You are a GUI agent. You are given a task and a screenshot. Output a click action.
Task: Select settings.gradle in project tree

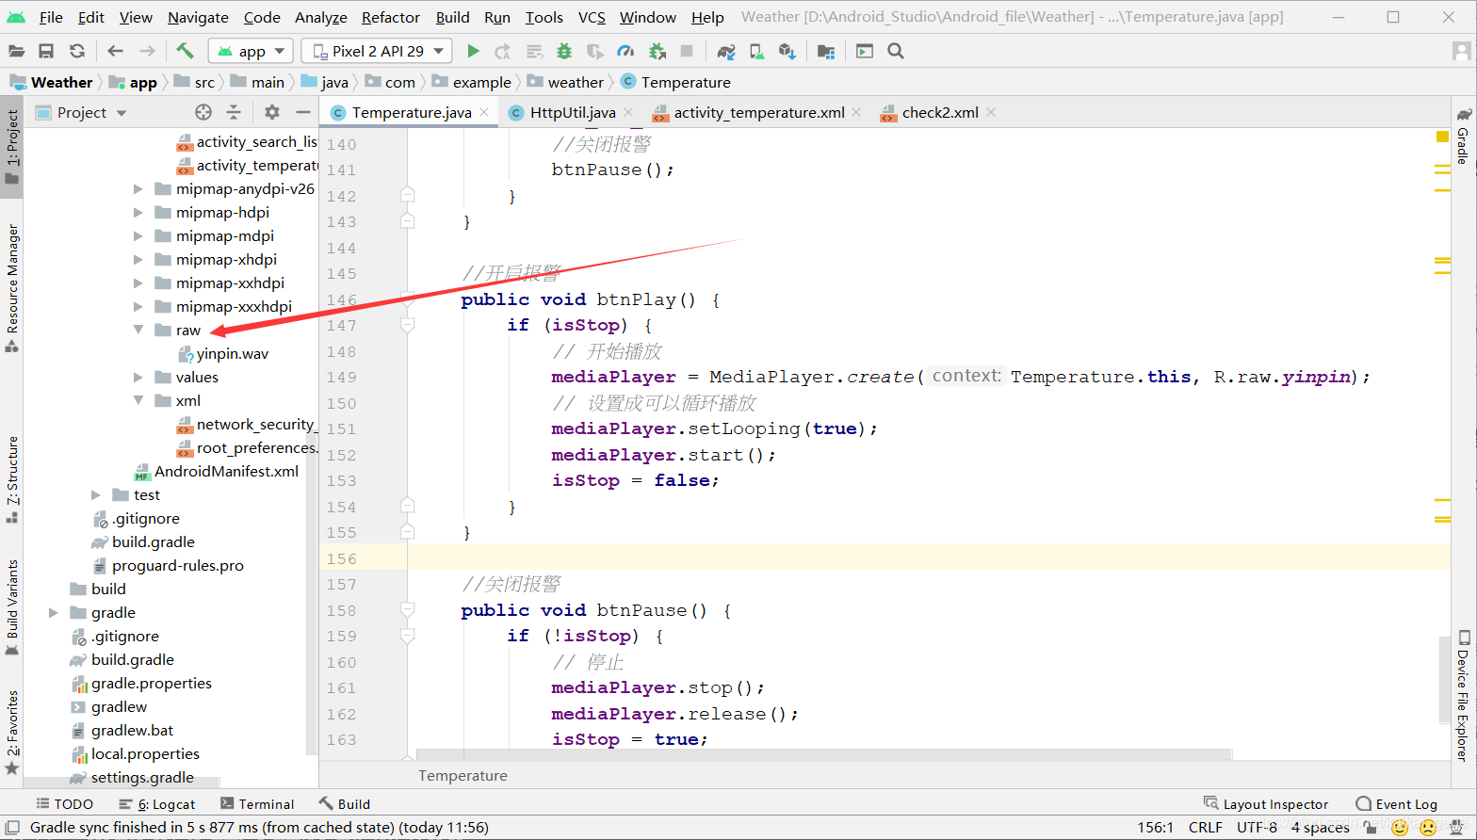tap(142, 777)
